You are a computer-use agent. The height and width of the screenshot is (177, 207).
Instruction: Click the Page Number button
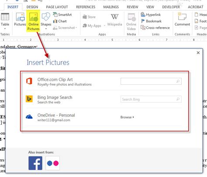(x=200, y=28)
